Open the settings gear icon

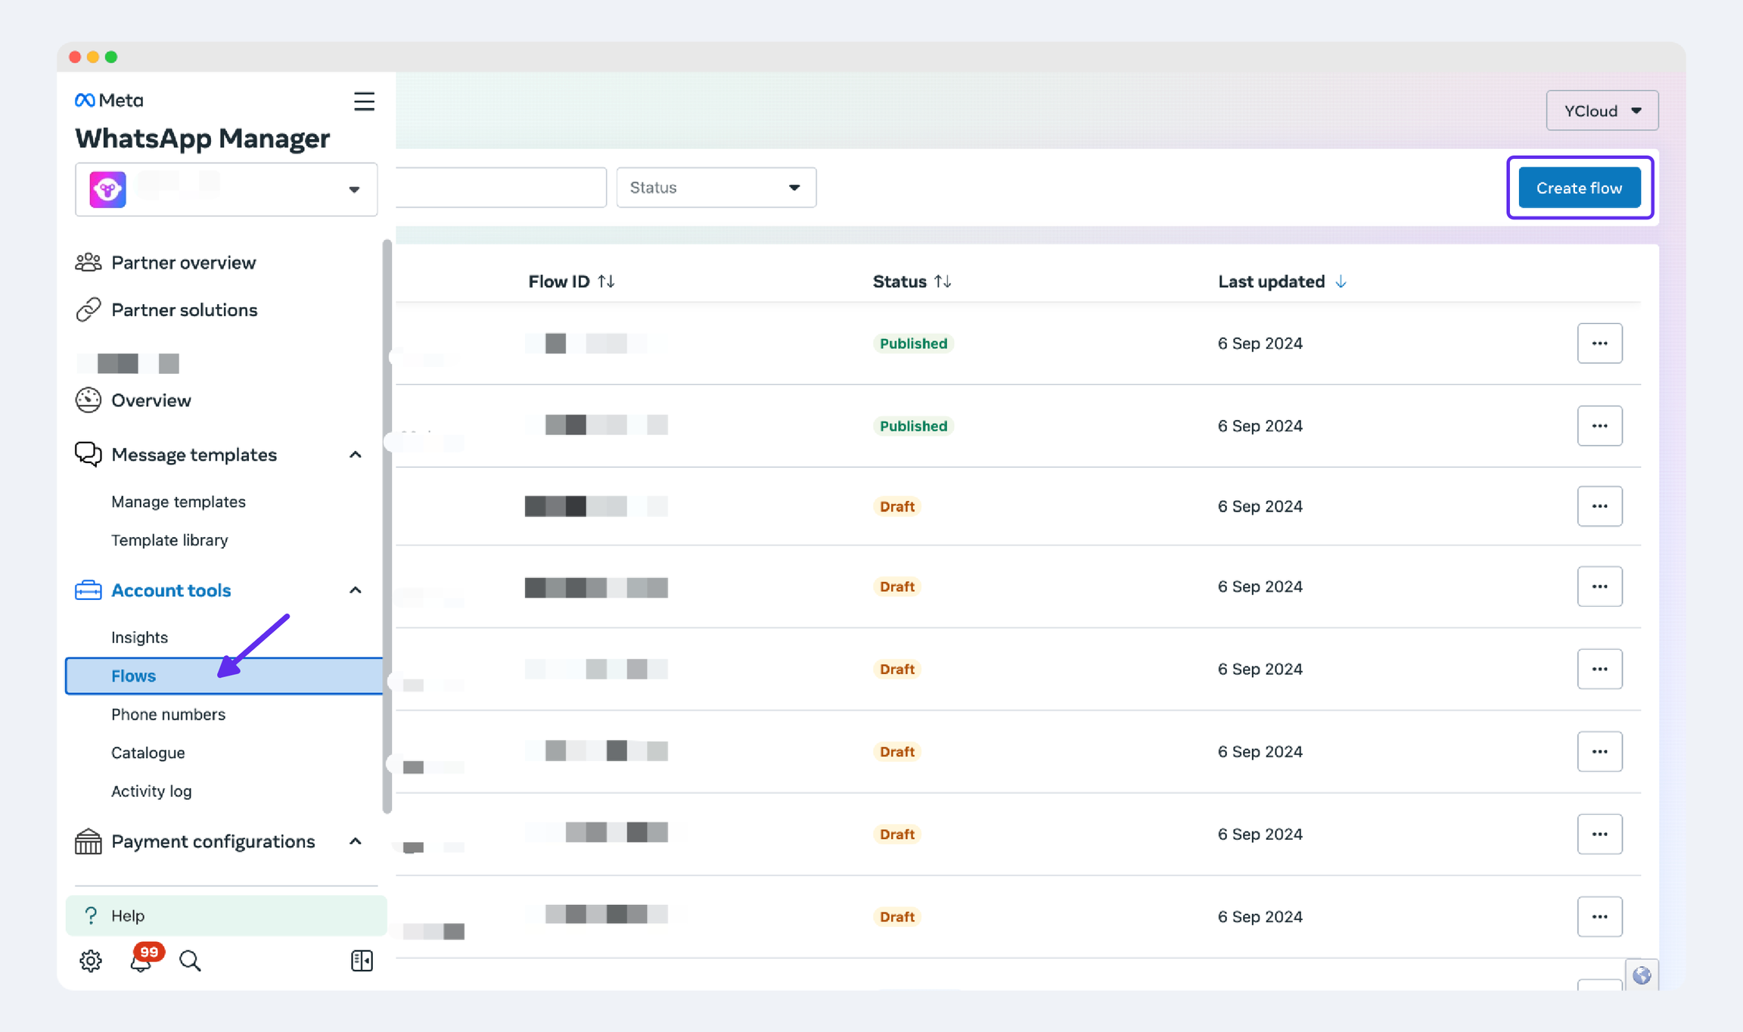point(90,960)
